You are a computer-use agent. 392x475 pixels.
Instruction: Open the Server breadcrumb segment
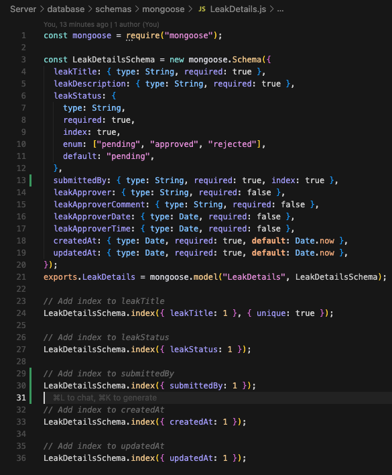click(23, 9)
